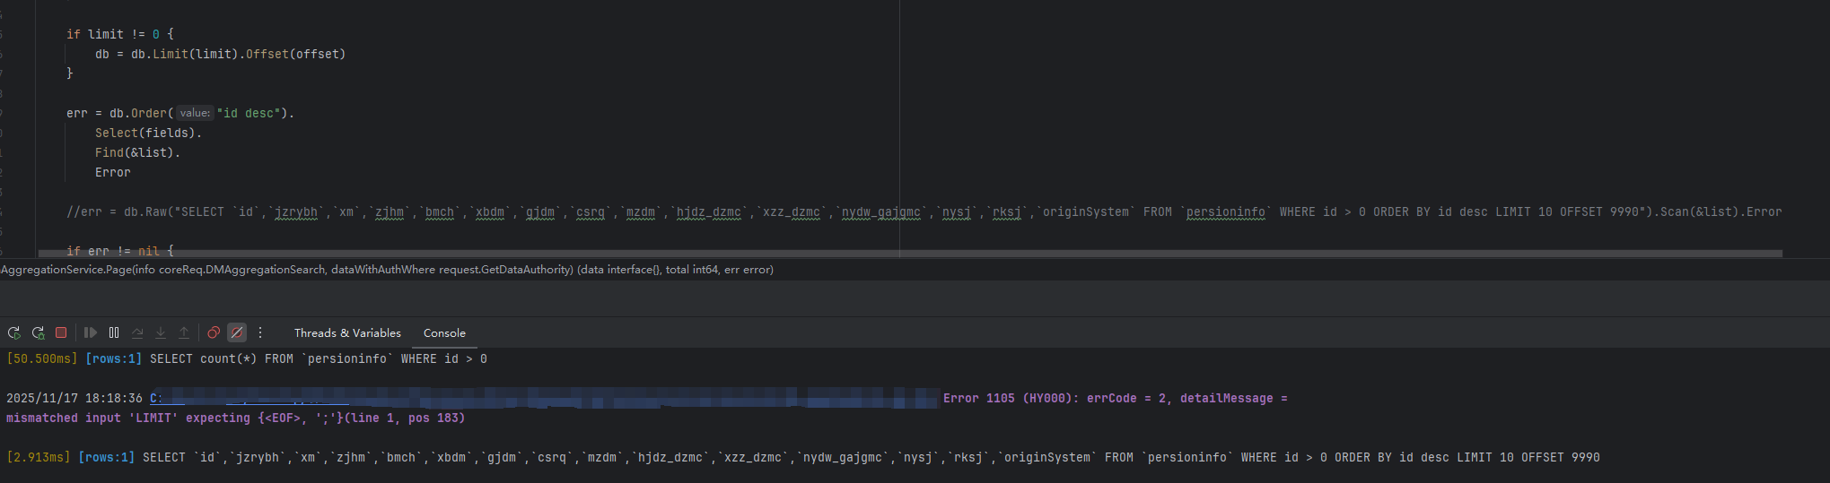Click the Step Out debugger icon
This screenshot has width=1830, height=483.
pyautogui.click(x=184, y=332)
